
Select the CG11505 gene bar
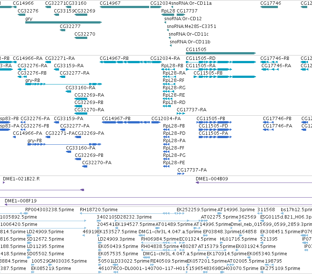coord(221,53)
